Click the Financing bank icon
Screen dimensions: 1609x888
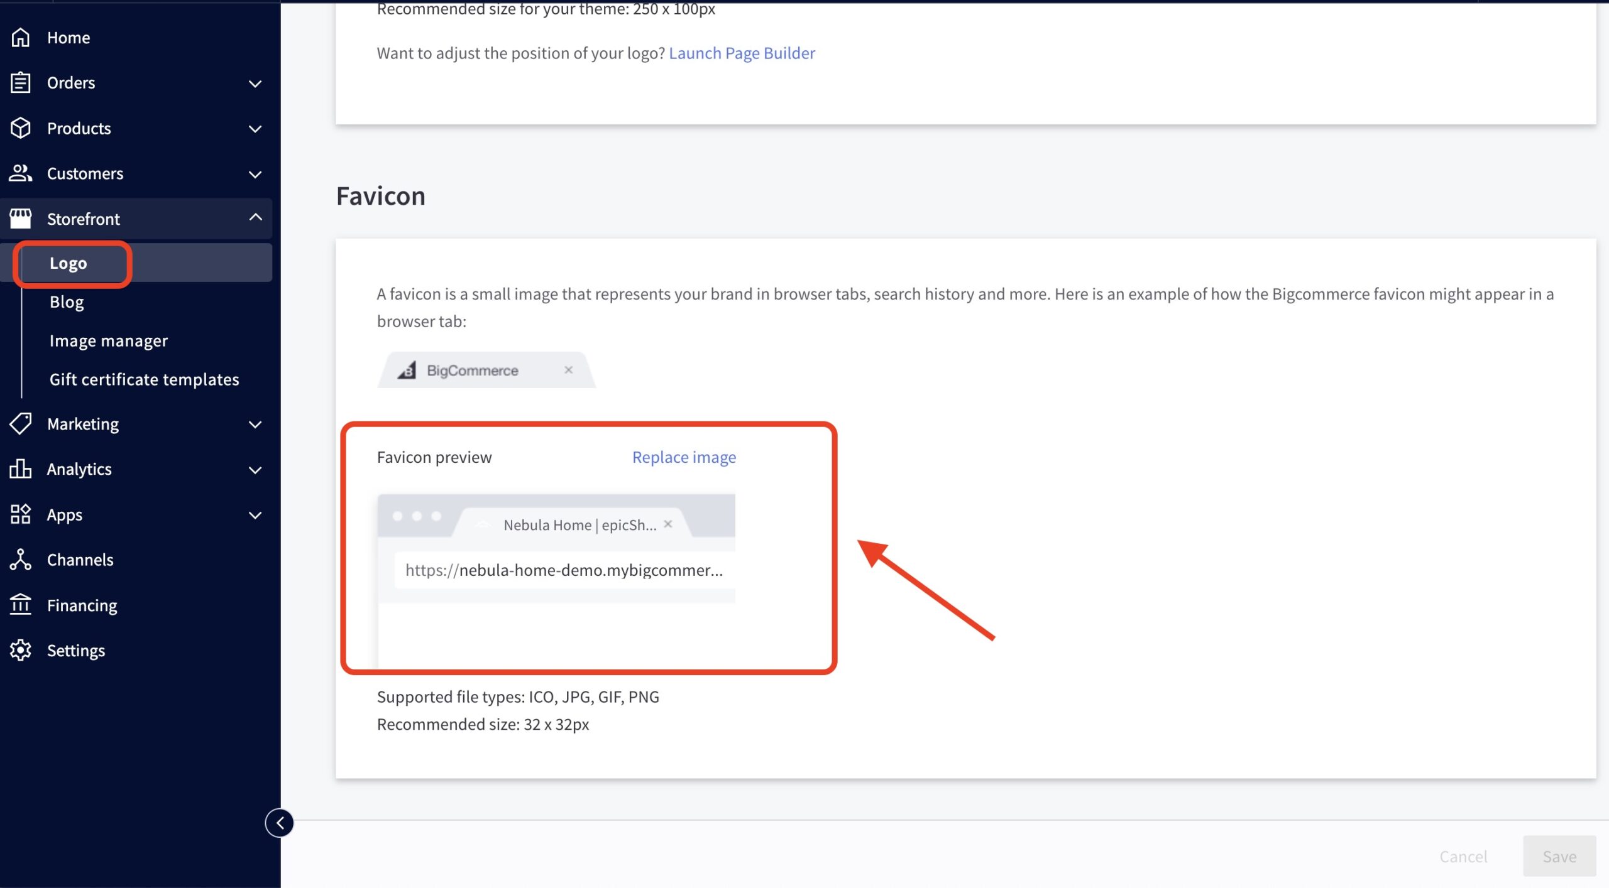coord(20,605)
